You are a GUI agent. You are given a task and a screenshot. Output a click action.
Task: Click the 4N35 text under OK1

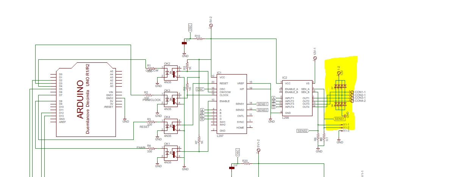click(167, 162)
